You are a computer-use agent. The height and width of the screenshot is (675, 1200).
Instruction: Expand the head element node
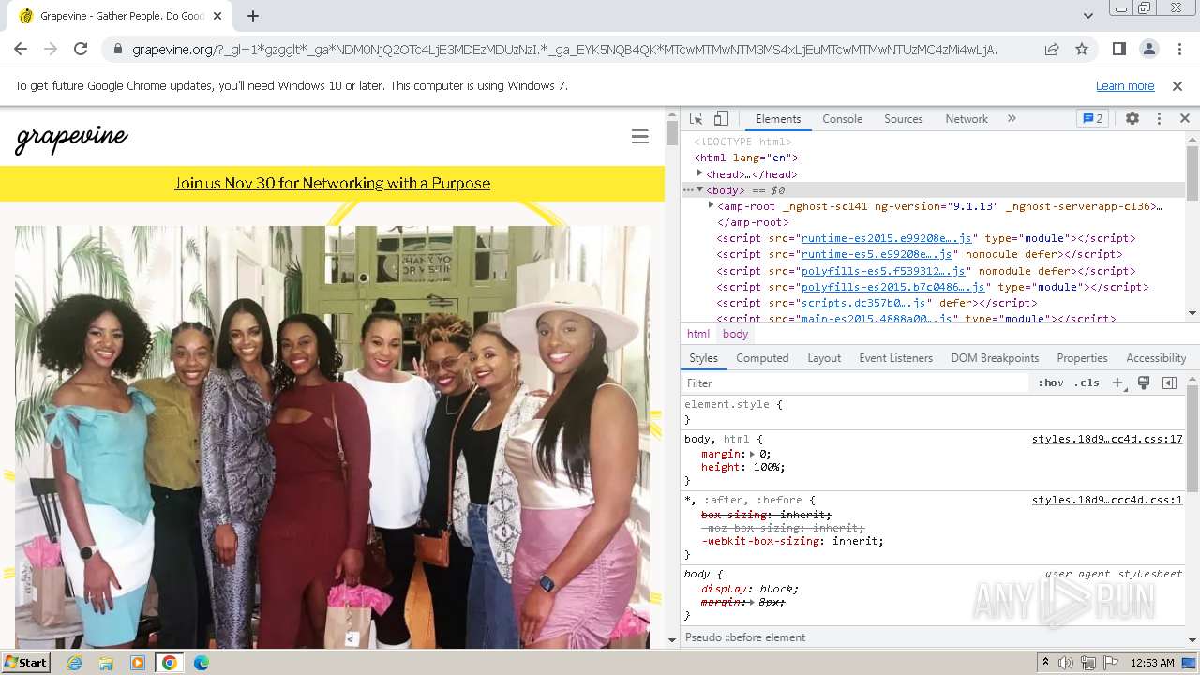point(699,173)
